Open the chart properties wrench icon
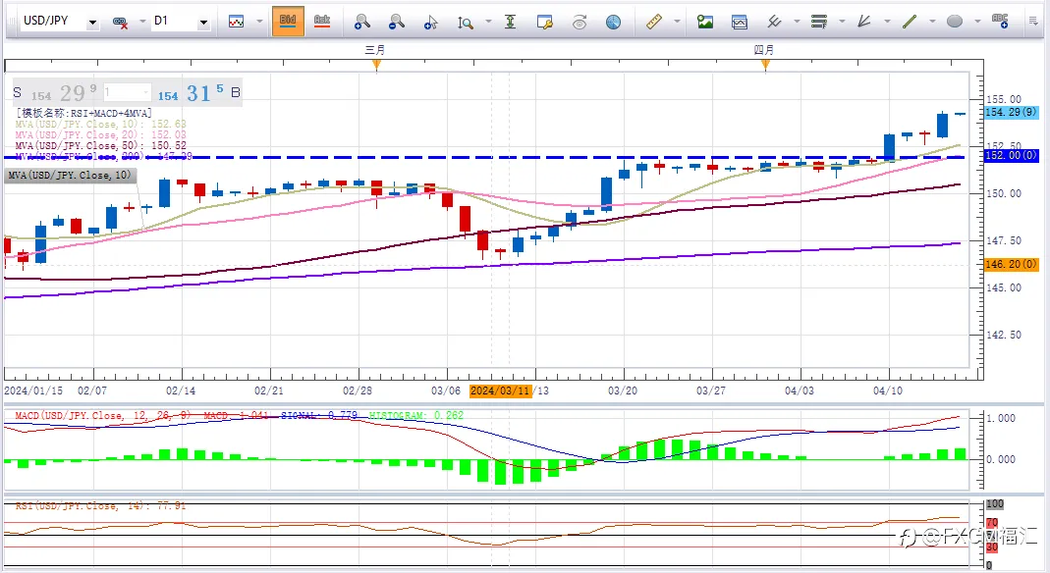Screen dimensions: 1050x573 (x=545, y=22)
